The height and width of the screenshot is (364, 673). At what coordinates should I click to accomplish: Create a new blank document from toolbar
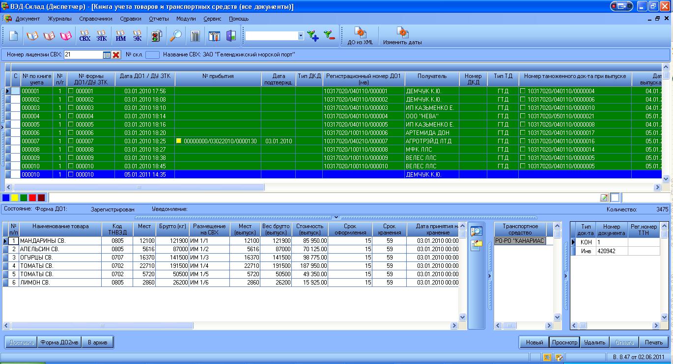[14, 36]
